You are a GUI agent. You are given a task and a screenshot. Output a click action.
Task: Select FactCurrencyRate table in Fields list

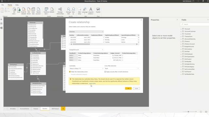(x=189, y=69)
